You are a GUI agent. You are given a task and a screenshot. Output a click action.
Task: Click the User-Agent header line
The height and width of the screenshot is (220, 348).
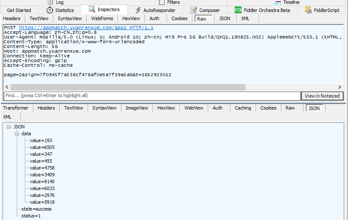point(173,37)
